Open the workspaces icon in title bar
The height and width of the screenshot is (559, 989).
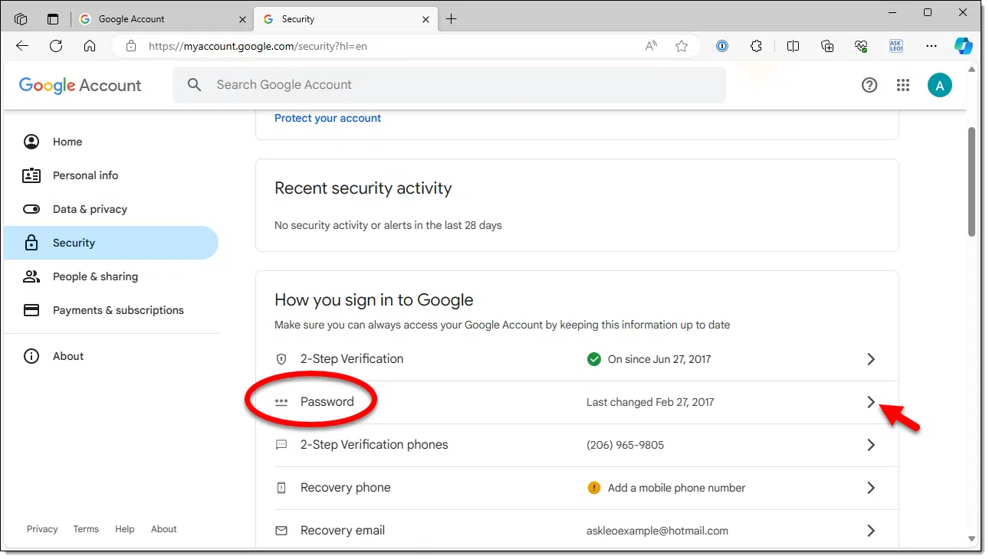click(21, 19)
